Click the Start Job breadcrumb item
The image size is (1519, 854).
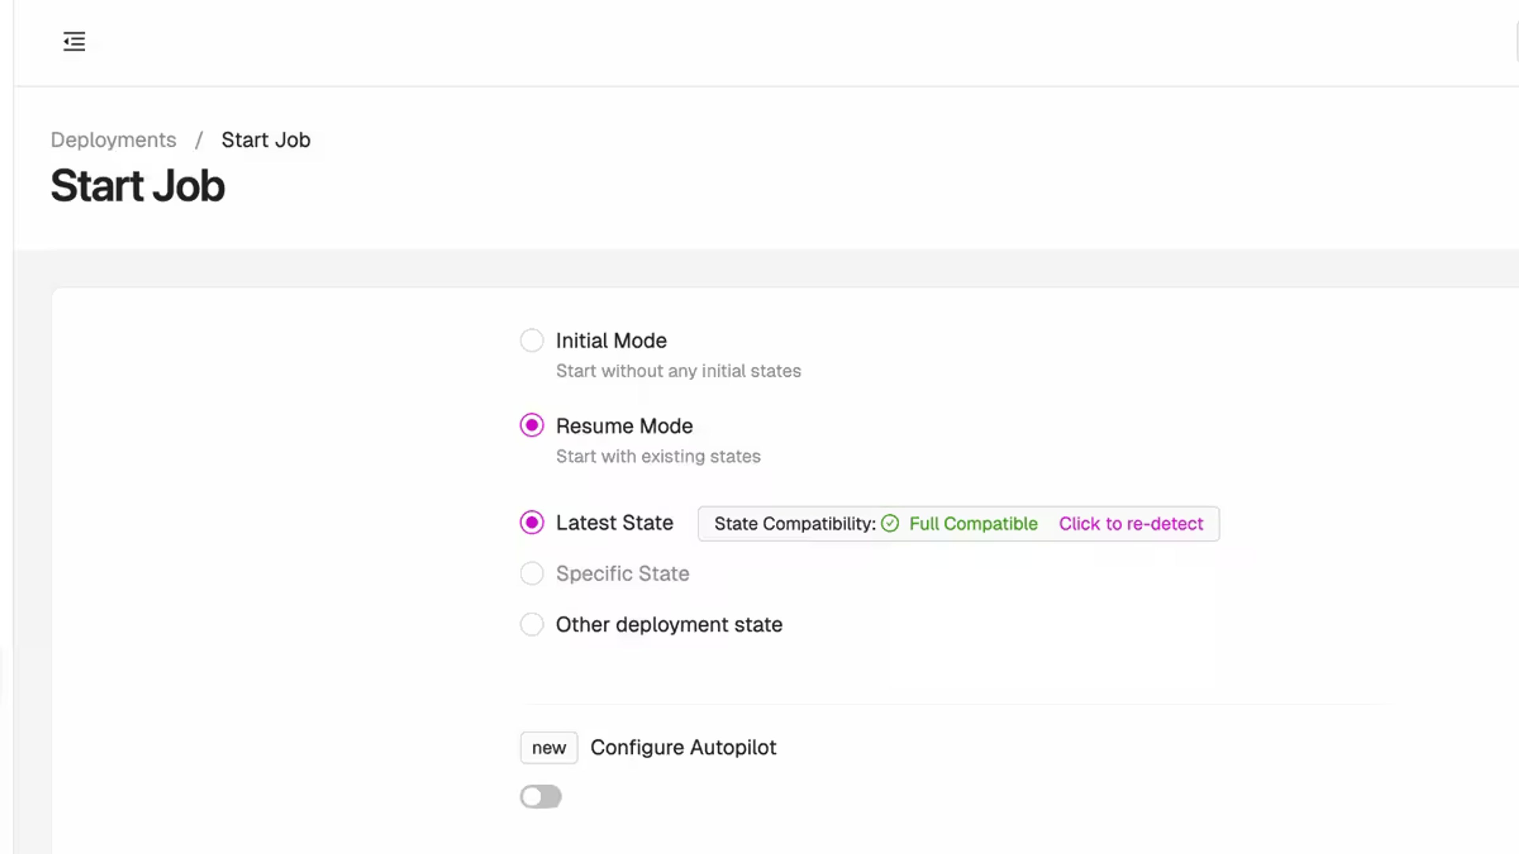click(x=266, y=140)
